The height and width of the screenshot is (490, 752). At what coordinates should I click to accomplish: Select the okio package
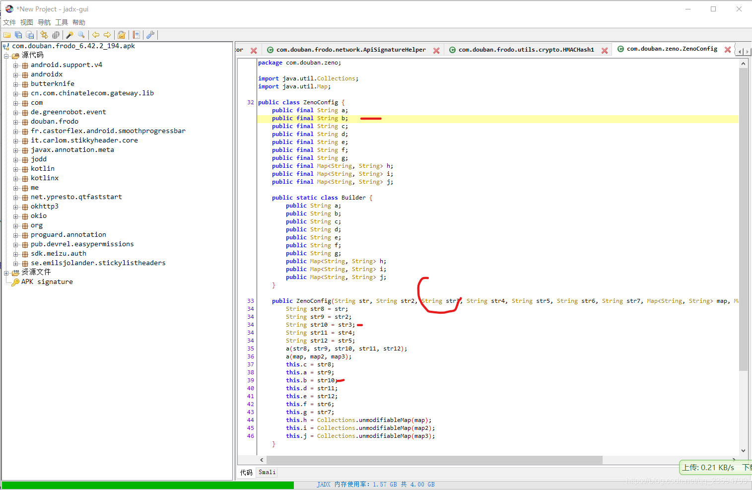[39, 215]
